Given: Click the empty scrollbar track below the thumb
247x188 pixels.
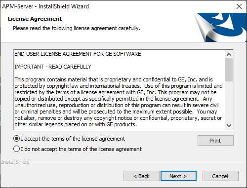Looking at the screenshot, I should tap(229, 102).
